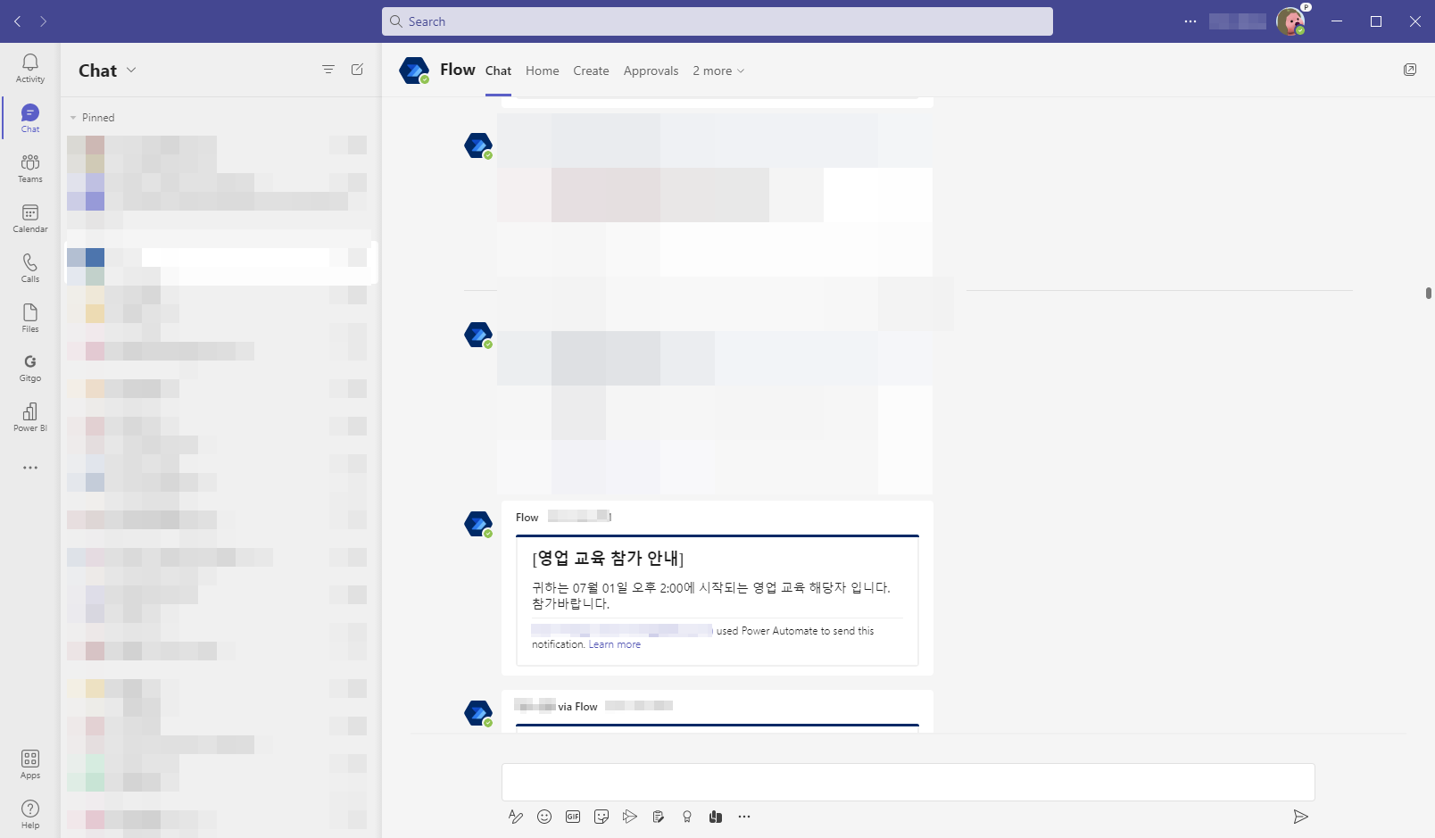Open the Sticker picker
The height and width of the screenshot is (838, 1435).
(x=601, y=817)
